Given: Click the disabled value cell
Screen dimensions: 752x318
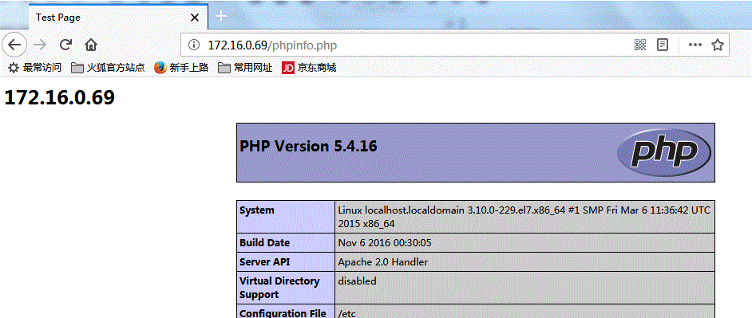Looking at the screenshot, I should 524,288.
